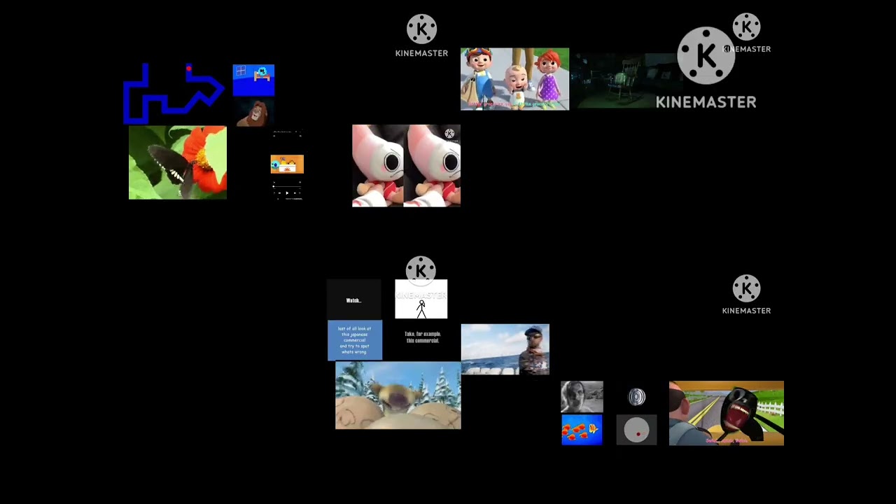This screenshot has width=896, height=504.
Task: Open the lion cartoon thumbnail
Action: (x=253, y=112)
